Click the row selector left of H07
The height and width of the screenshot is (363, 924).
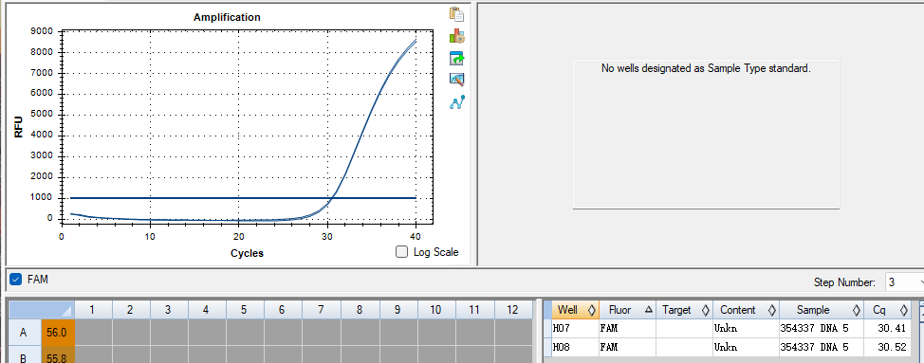point(546,329)
